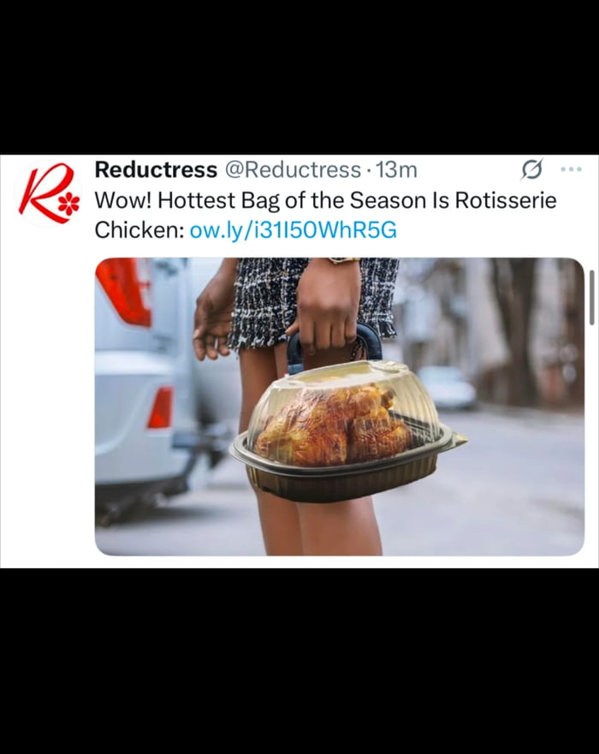Click the black area below the tweet

click(x=299, y=662)
